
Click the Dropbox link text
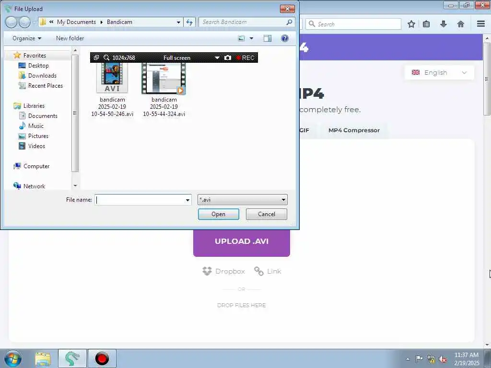coord(230,271)
